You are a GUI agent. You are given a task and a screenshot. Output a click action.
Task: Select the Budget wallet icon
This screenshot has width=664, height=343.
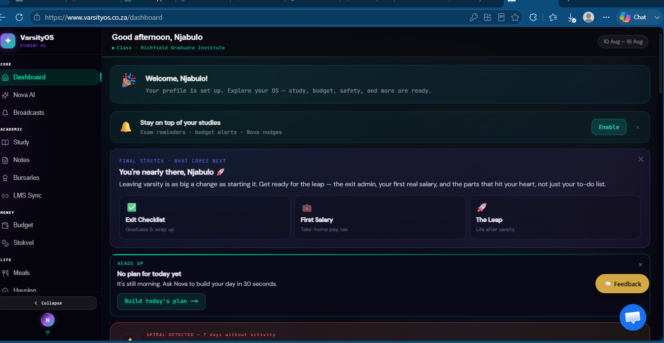coord(5,225)
